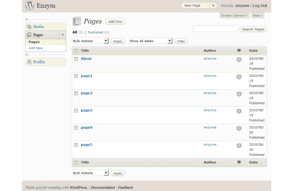291x191 pixels.
Task: Open comment bubble for page2
Action: [x=239, y=94]
